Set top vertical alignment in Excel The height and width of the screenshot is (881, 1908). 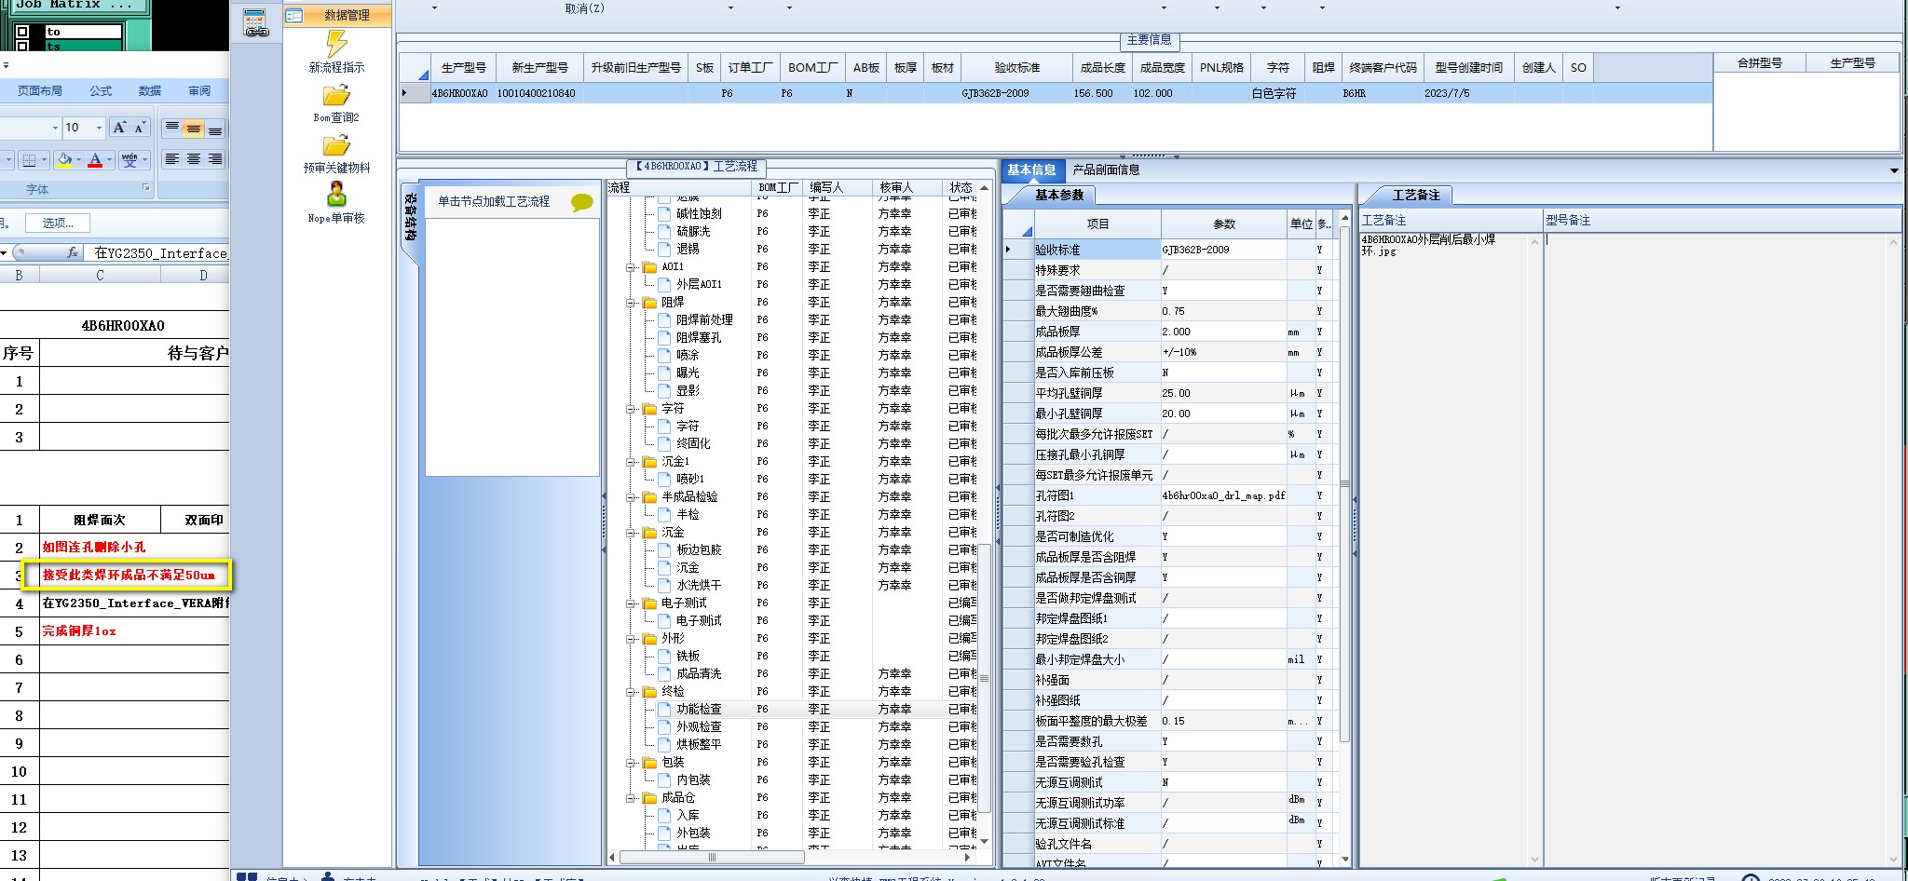(x=171, y=128)
